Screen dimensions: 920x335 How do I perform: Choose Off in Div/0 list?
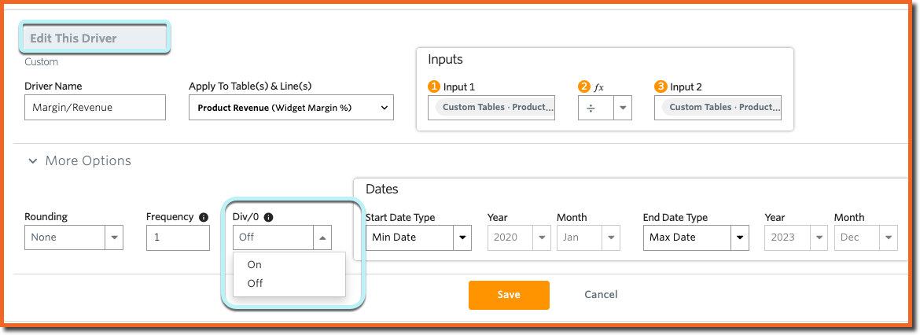(256, 283)
